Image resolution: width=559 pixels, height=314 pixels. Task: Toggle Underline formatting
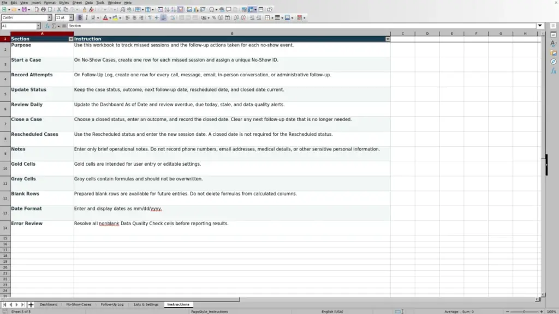pos(93,18)
